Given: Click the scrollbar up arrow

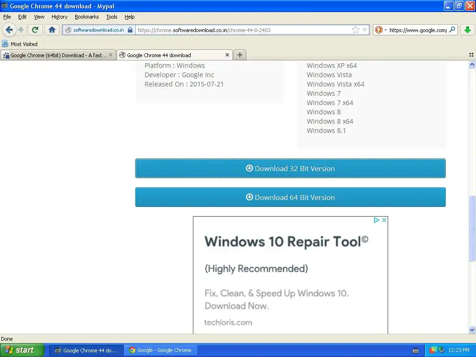Looking at the screenshot, I should pyautogui.click(x=472, y=64).
